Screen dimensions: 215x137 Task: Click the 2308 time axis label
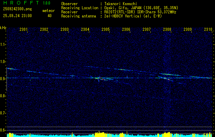(167, 29)
